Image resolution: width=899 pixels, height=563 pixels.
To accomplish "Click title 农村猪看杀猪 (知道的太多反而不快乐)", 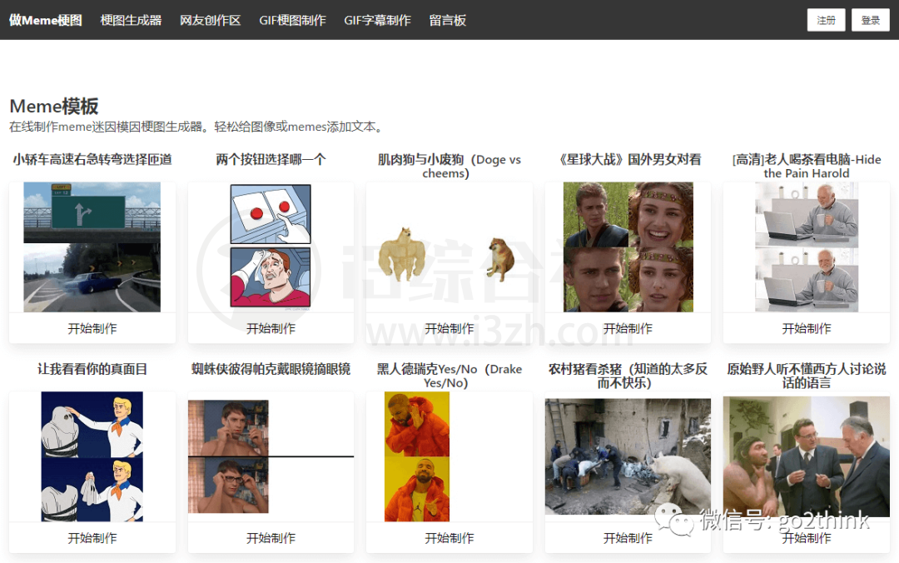I will 628,376.
